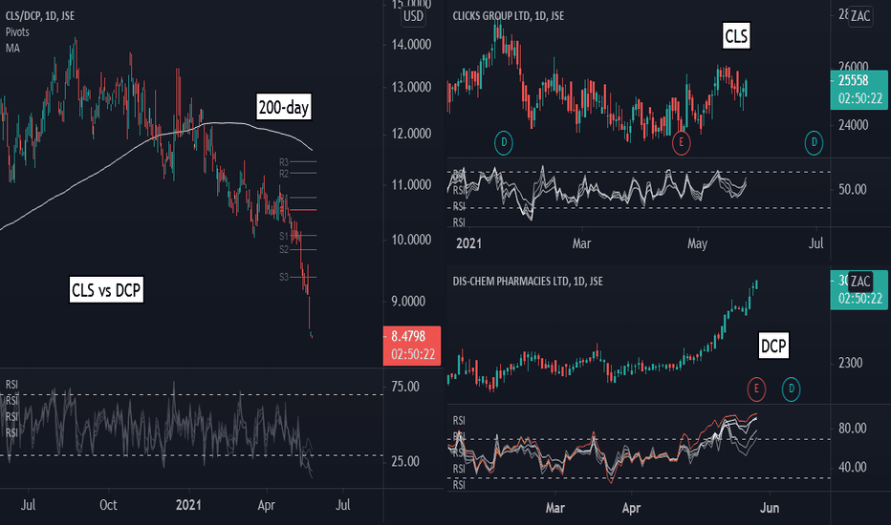Click the S3 pivot level label
The width and height of the screenshot is (891, 525).
[x=284, y=277]
